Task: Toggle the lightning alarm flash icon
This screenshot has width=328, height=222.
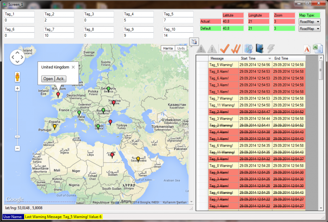Action: [270, 49]
